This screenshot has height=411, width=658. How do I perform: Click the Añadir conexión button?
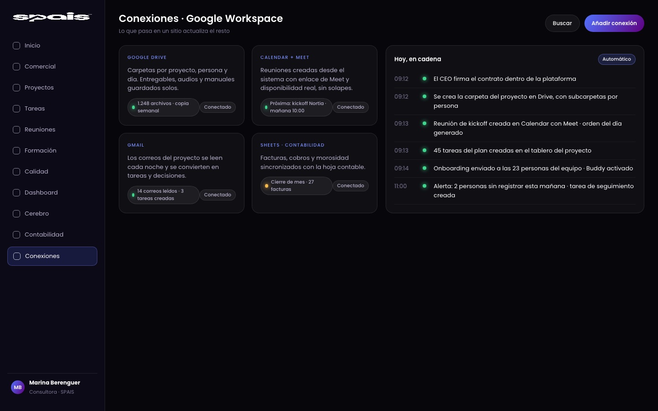[614, 23]
